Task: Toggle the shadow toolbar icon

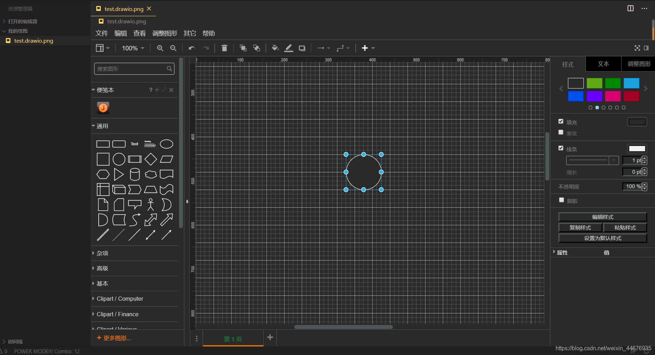Action: pyautogui.click(x=302, y=48)
